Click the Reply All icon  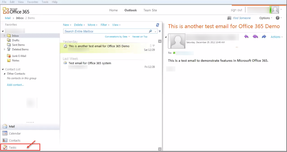(255, 37)
